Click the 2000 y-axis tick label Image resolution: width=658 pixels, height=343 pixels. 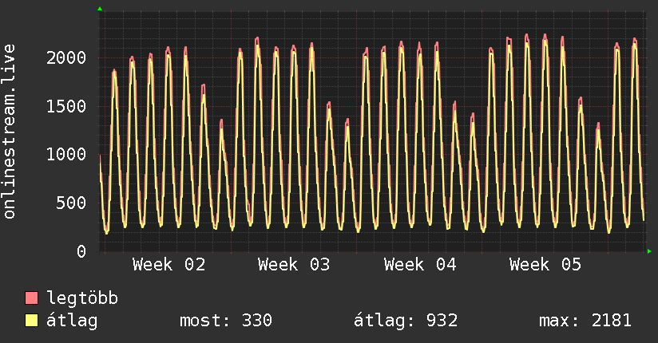tap(67, 57)
